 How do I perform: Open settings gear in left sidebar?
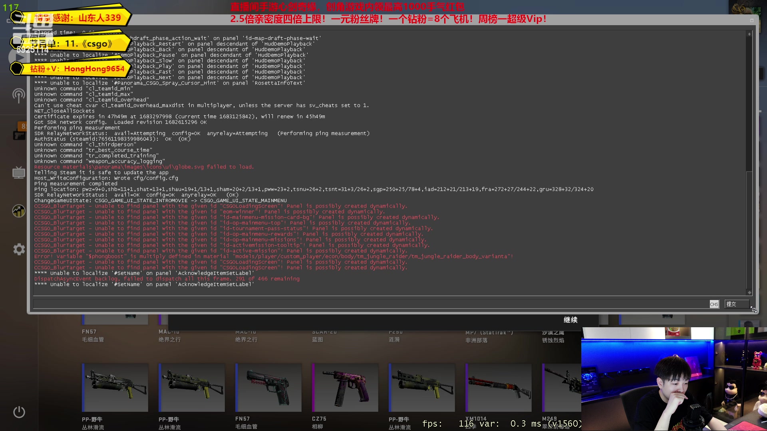click(x=19, y=249)
